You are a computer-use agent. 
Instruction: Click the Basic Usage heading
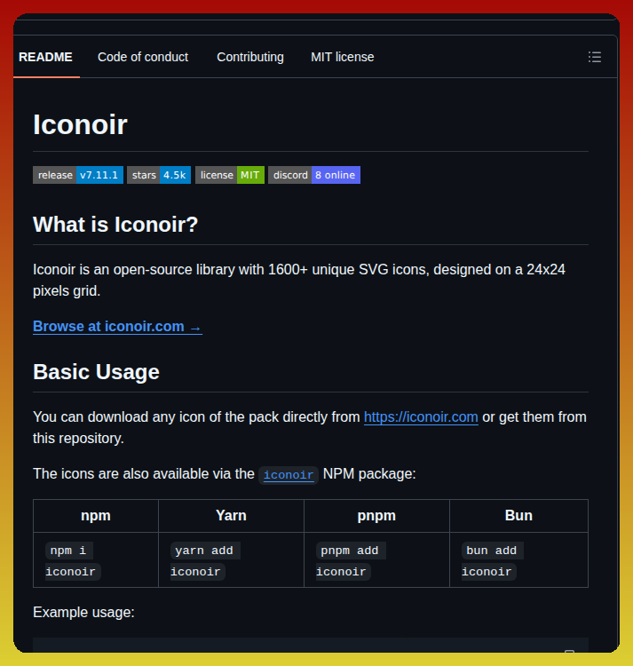coord(97,372)
